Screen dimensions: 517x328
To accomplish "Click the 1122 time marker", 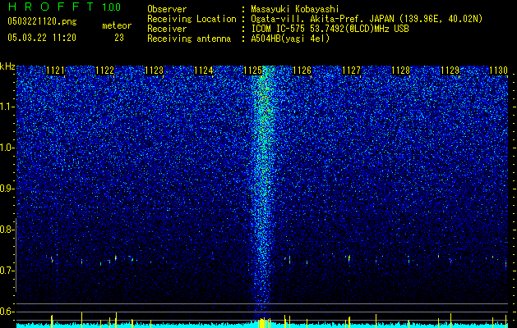I will 105,71.
